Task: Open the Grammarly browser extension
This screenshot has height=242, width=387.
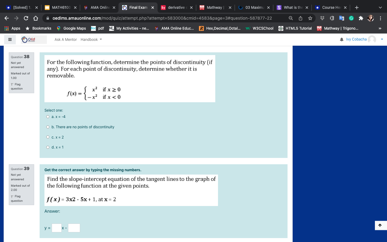Action: pos(351,18)
